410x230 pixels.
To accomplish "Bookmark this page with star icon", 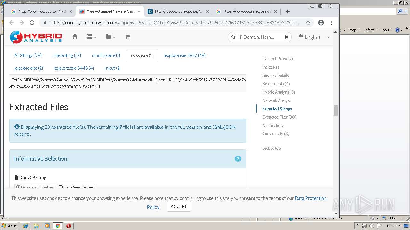I will pos(308,23).
